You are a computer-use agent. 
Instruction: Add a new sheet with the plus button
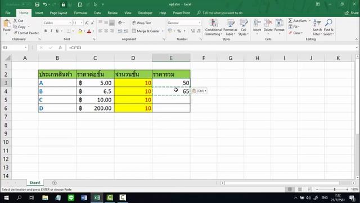(55, 183)
